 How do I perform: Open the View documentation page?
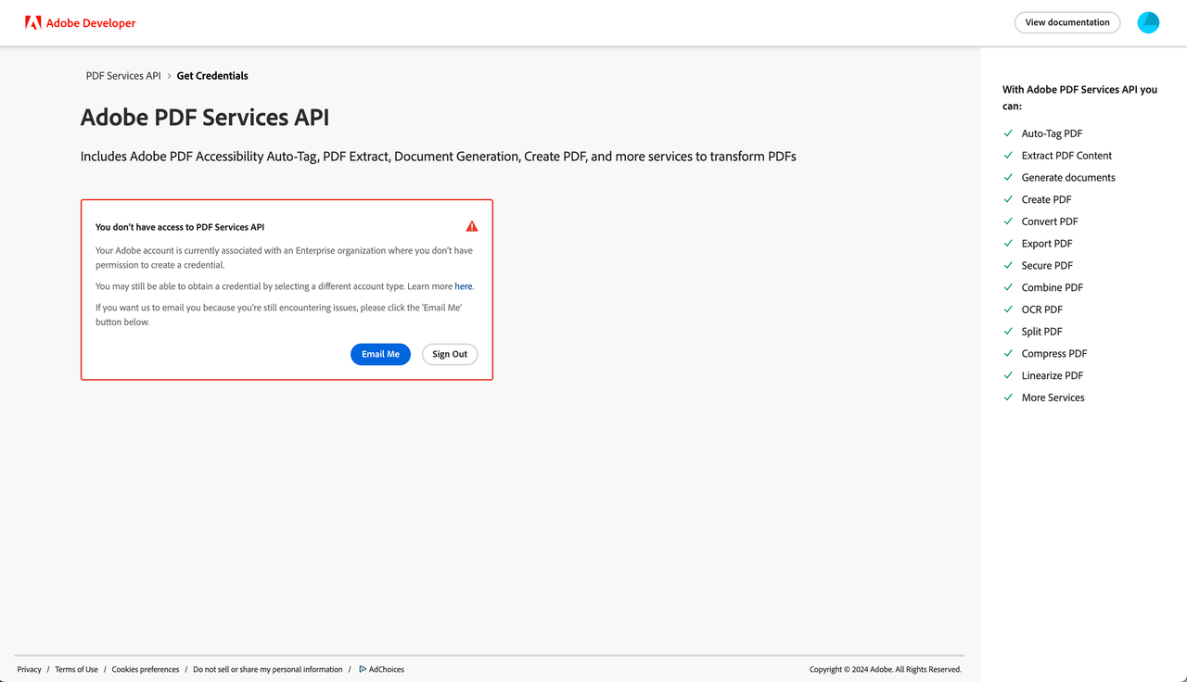pyautogui.click(x=1066, y=21)
